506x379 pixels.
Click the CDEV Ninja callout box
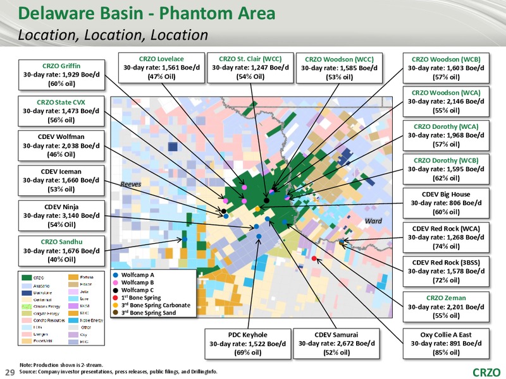coord(61,215)
